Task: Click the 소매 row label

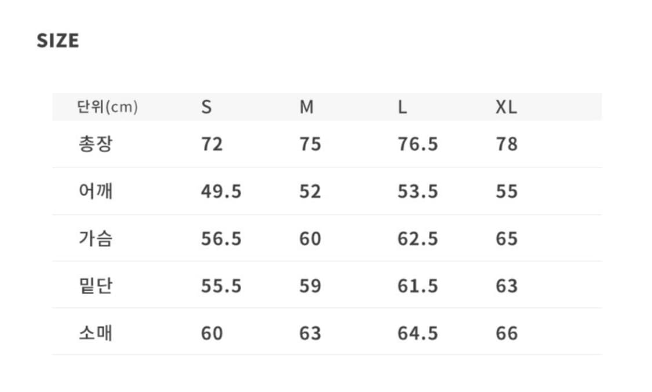Action: pos(96,333)
